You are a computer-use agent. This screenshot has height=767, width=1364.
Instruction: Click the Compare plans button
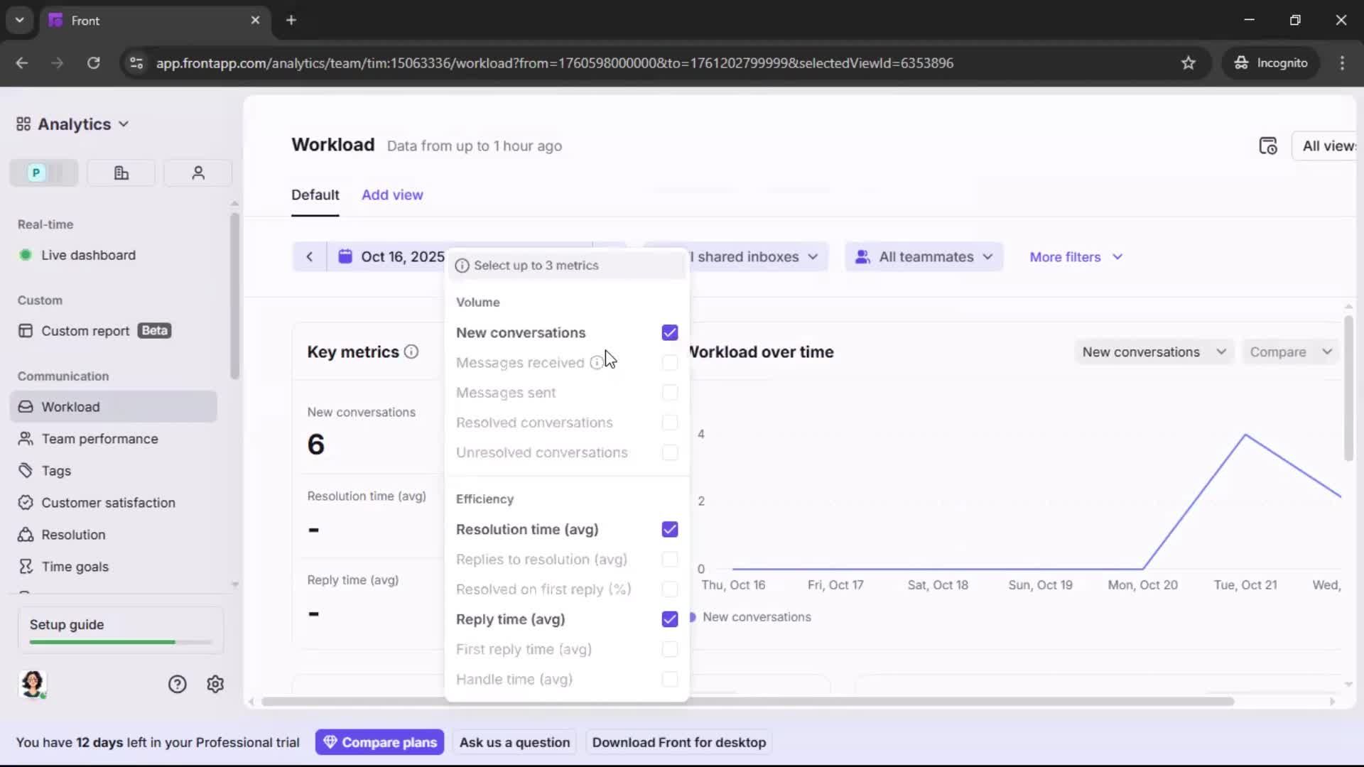[379, 741]
